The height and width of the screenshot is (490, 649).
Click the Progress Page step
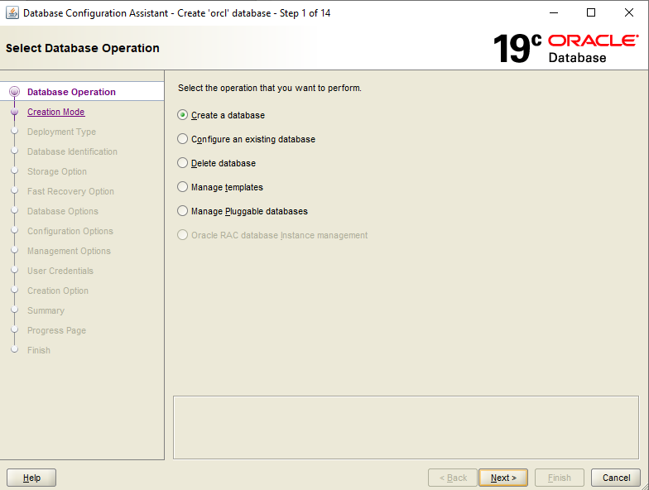(x=56, y=330)
